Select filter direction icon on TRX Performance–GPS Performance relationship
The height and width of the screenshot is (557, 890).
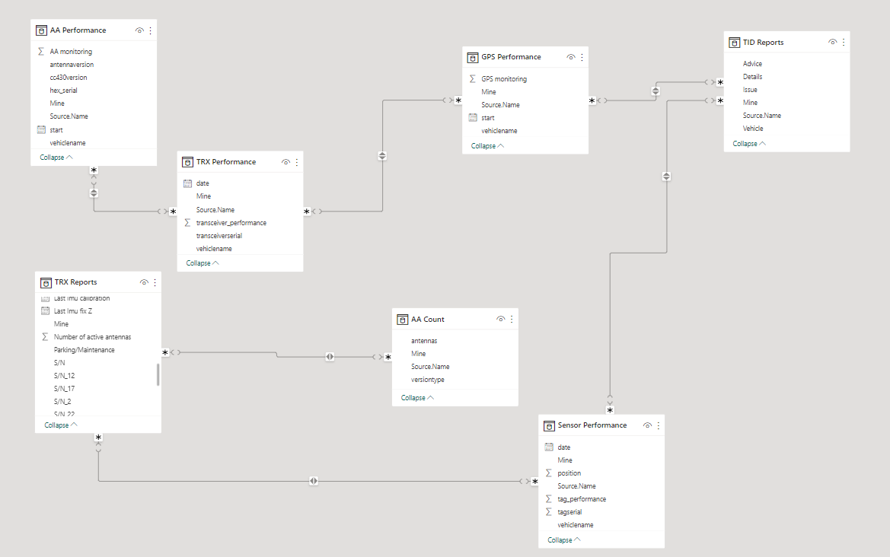tap(382, 155)
